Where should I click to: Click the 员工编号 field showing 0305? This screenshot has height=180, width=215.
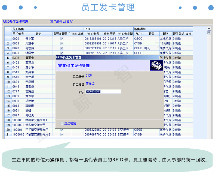point(103,76)
